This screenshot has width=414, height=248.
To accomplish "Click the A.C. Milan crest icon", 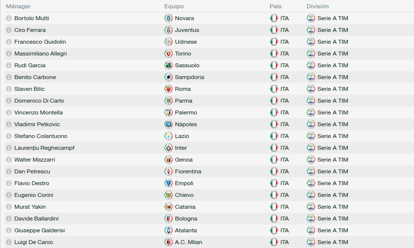I will [x=169, y=242].
